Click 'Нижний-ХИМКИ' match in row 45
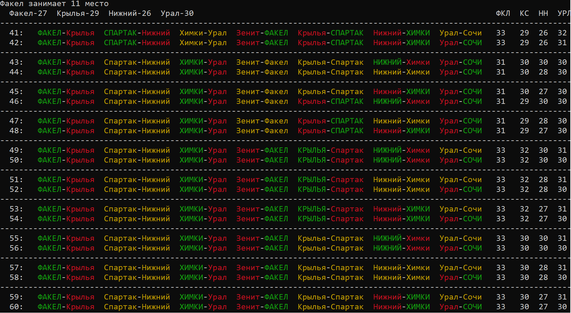The width and height of the screenshot is (571, 313). click(x=402, y=92)
